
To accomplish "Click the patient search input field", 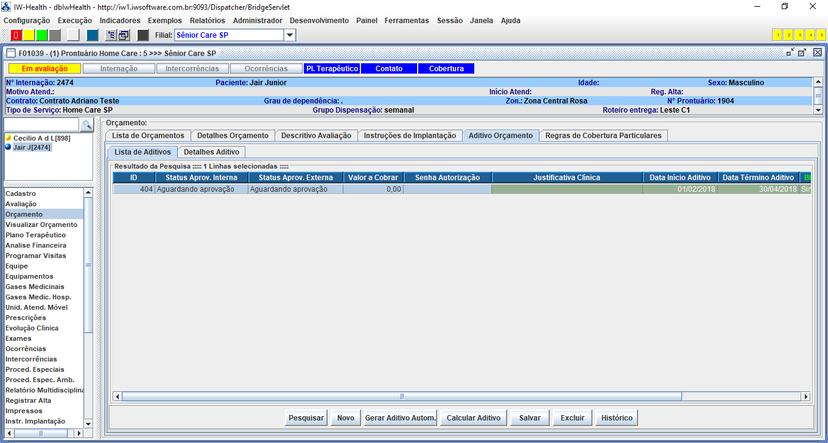I will point(42,125).
